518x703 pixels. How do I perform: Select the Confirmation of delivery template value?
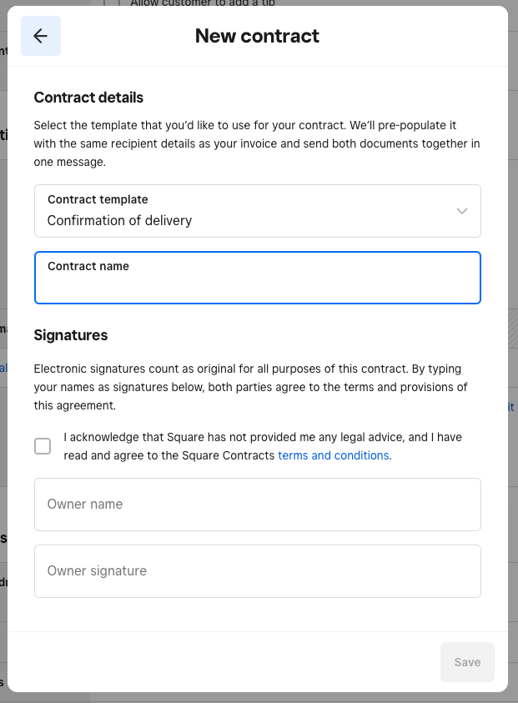pos(119,220)
